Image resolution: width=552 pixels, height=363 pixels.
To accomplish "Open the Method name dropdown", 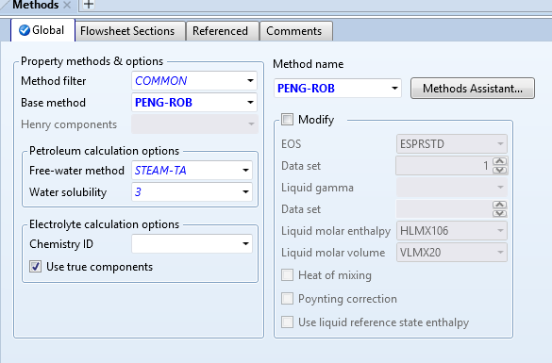I will coord(395,89).
